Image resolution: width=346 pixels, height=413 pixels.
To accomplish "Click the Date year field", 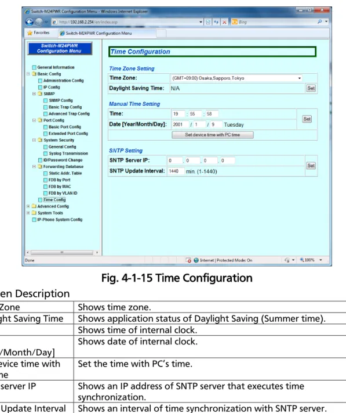I will (x=180, y=124).
